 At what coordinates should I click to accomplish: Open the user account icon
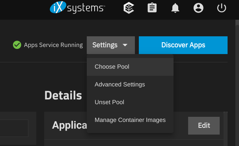198,8
